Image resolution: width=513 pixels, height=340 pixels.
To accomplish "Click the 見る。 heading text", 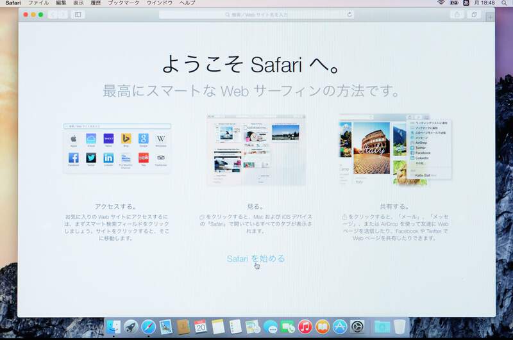I will coord(255,206).
